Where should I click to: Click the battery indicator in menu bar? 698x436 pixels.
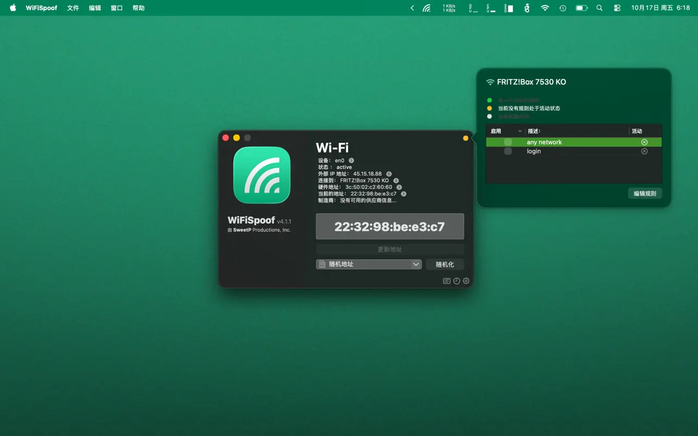click(581, 8)
